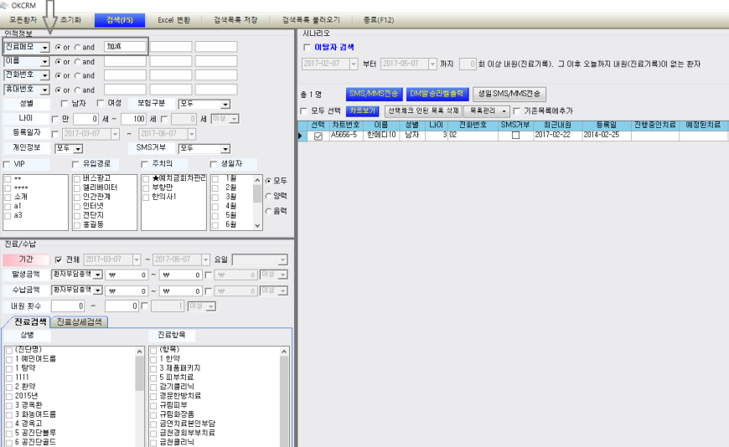Image resolution: width=729 pixels, height=447 pixels.
Task: Open the 보험구분 dropdown
Action: click(225, 105)
